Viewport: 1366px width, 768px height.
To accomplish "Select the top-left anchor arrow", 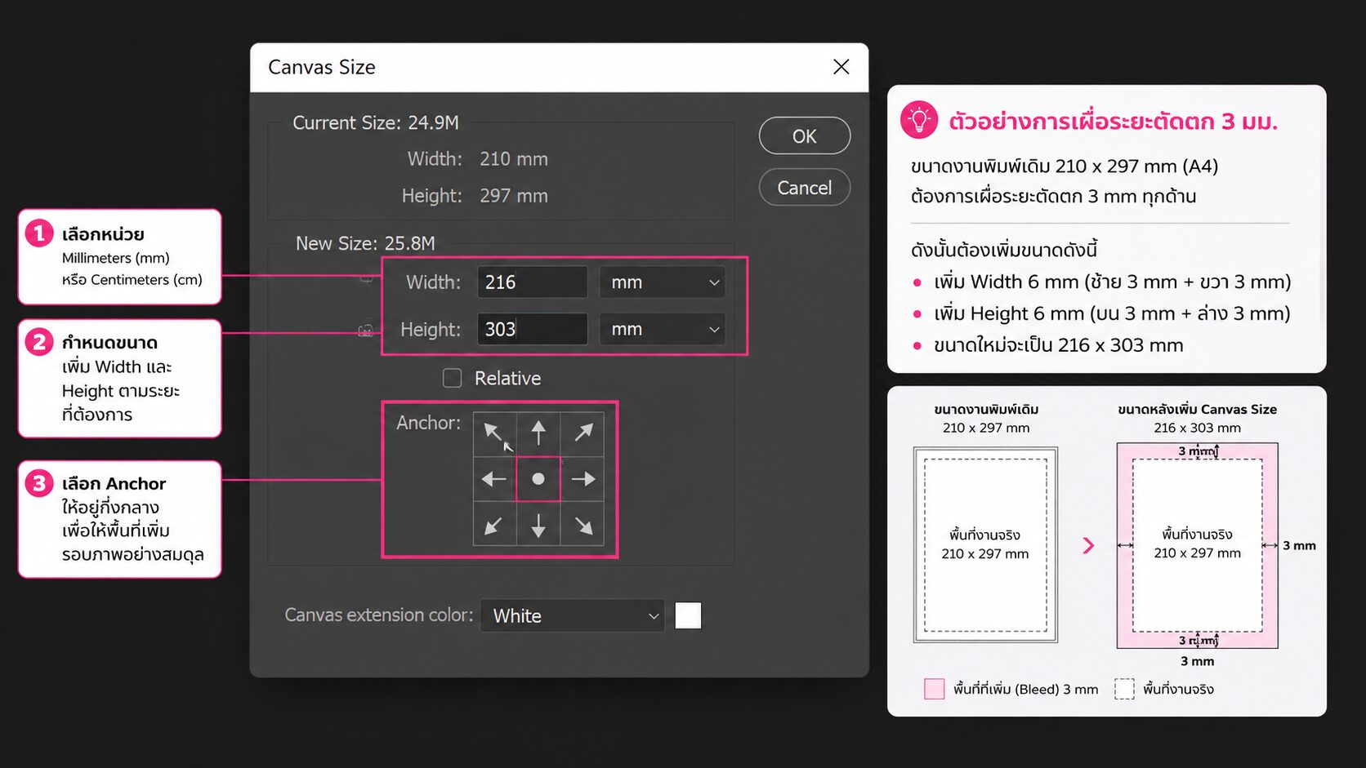I will pos(494,434).
